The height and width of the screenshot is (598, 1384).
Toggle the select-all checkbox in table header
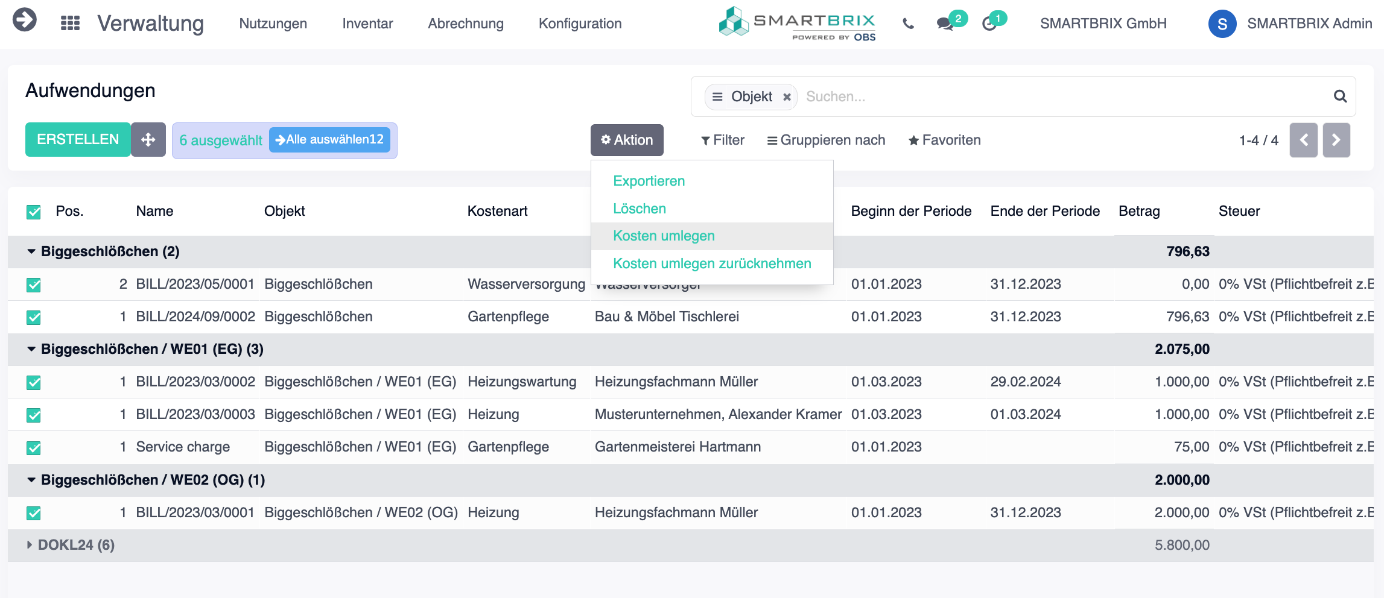tap(34, 212)
